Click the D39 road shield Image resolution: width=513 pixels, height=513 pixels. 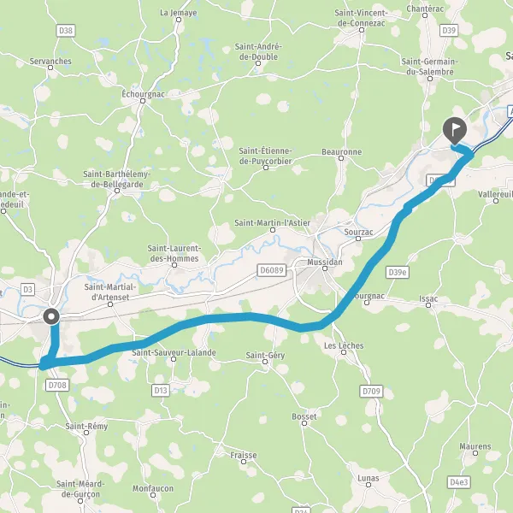coord(449,31)
